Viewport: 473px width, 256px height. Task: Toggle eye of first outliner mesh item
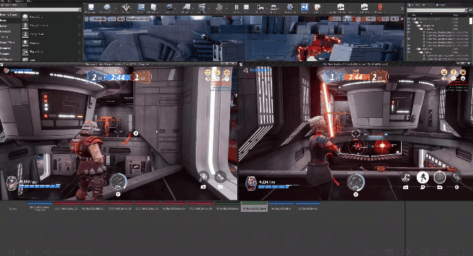tap(409, 32)
